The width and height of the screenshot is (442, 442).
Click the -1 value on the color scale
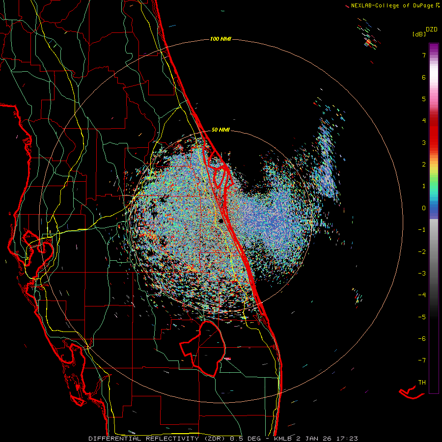422,230
